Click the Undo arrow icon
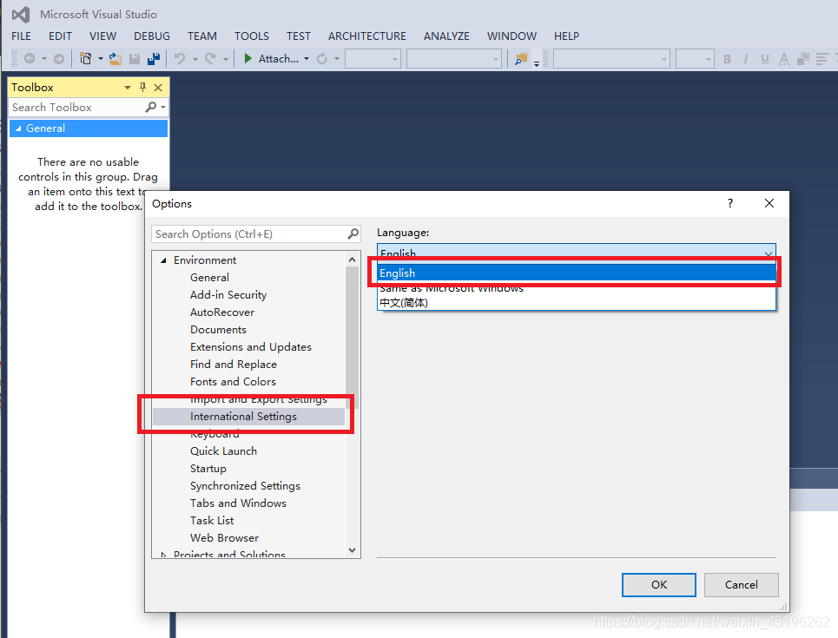The height and width of the screenshot is (638, 838). (x=180, y=59)
